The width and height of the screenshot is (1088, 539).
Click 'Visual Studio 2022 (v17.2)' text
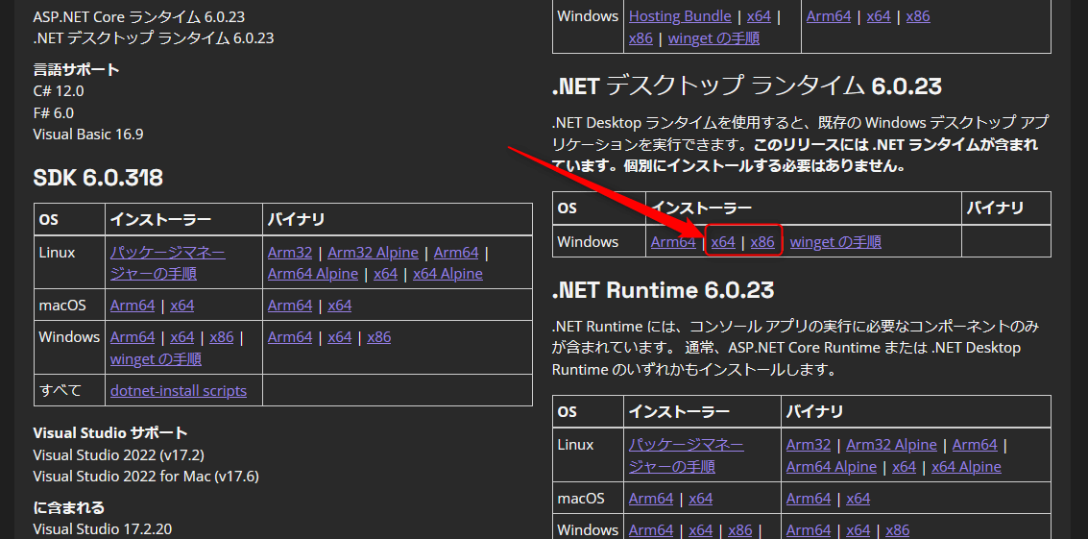tap(119, 455)
